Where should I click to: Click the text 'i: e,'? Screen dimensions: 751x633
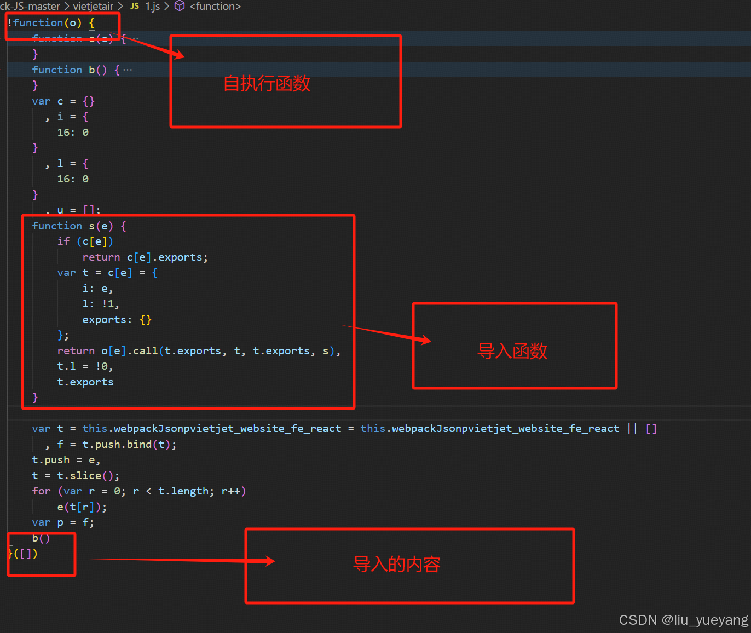[x=97, y=288]
